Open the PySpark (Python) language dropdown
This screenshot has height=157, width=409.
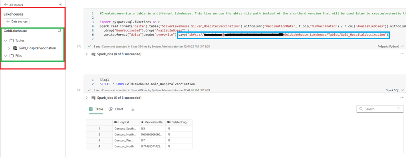391,47
